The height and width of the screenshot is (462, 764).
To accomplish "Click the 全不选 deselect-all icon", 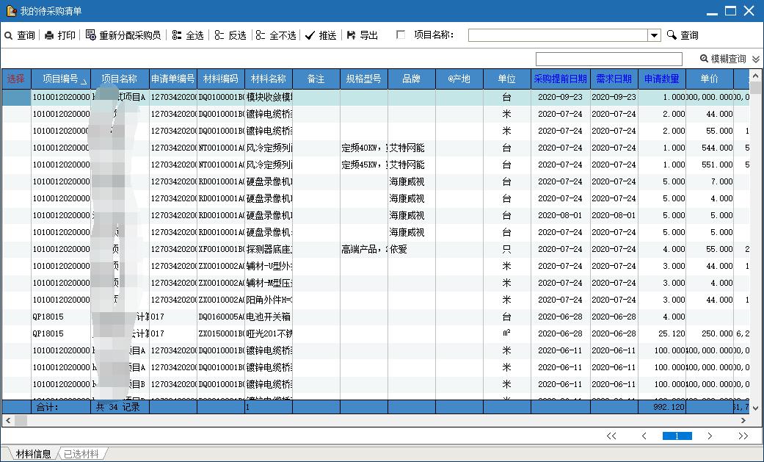I will (261, 35).
